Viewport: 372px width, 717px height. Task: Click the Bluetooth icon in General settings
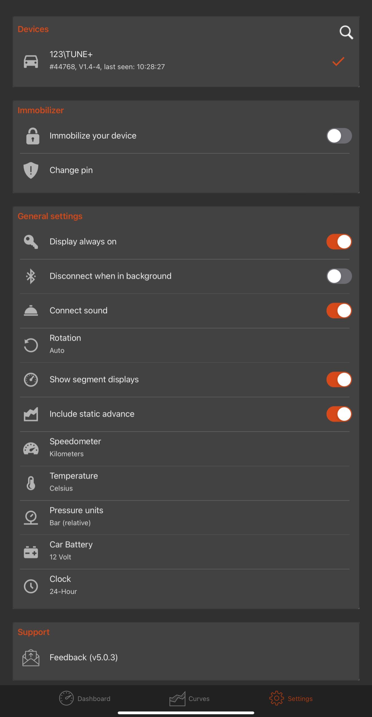(31, 276)
